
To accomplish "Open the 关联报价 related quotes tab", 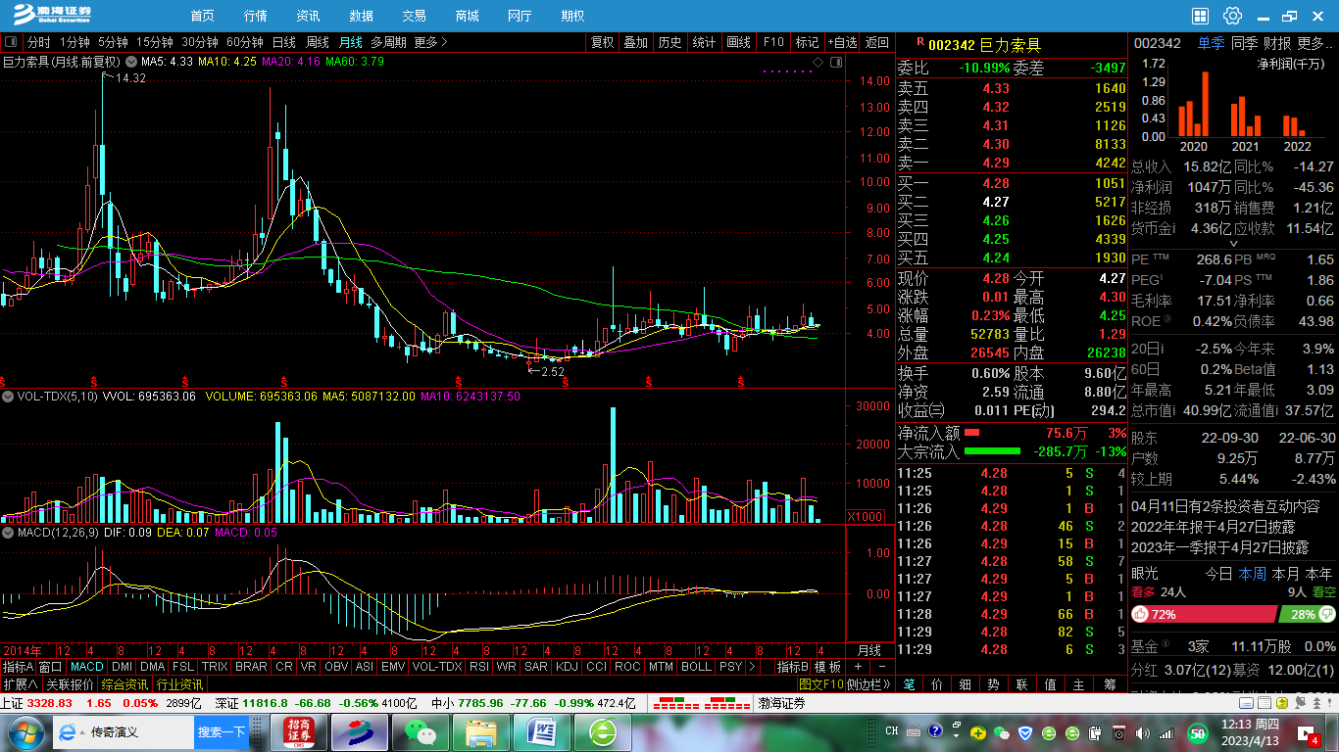I will pos(70,684).
